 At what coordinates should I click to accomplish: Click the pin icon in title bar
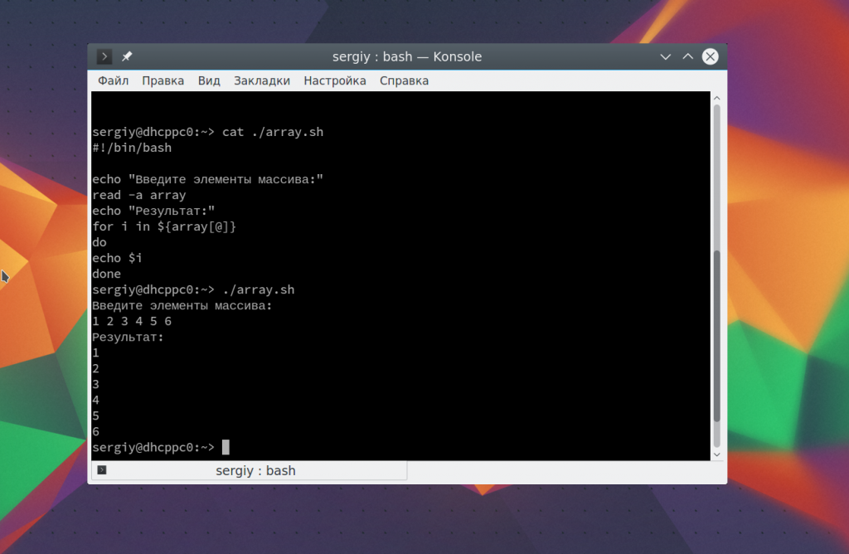pyautogui.click(x=127, y=56)
